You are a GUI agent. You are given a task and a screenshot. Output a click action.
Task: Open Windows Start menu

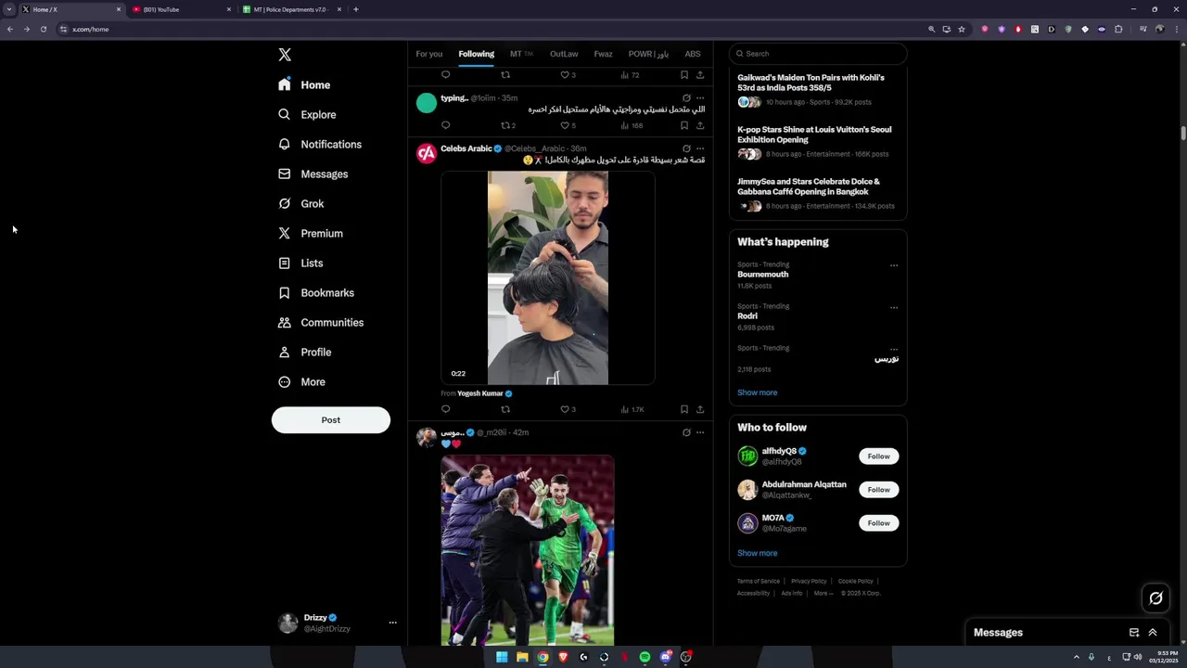pyautogui.click(x=502, y=657)
